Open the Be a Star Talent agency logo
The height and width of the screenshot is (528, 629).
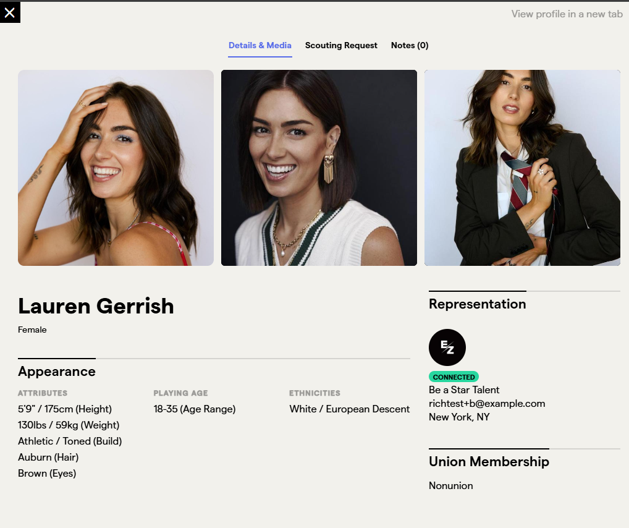tap(447, 347)
